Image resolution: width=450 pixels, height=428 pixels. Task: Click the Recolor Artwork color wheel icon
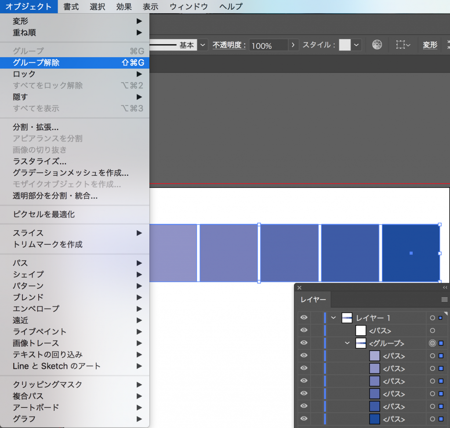(377, 45)
